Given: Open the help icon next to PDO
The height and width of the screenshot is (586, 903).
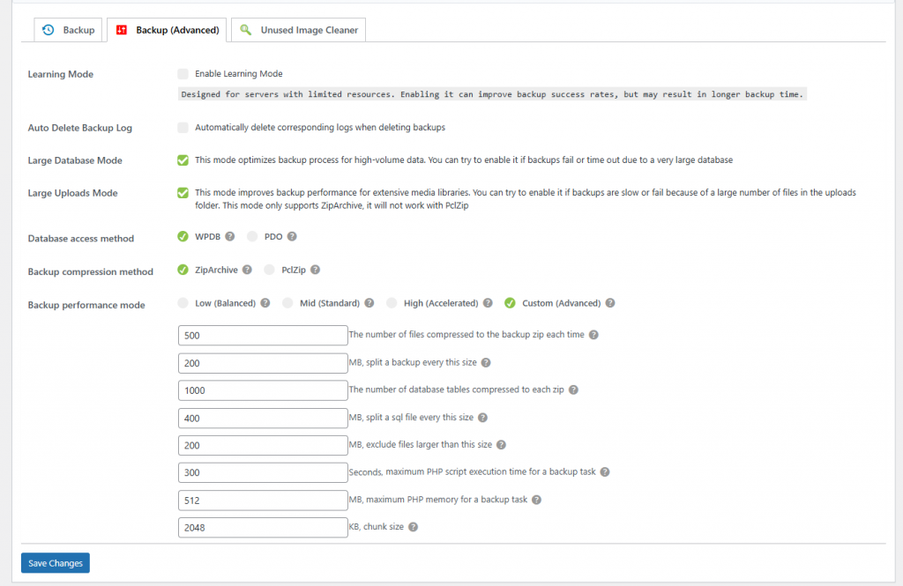Looking at the screenshot, I should (292, 236).
